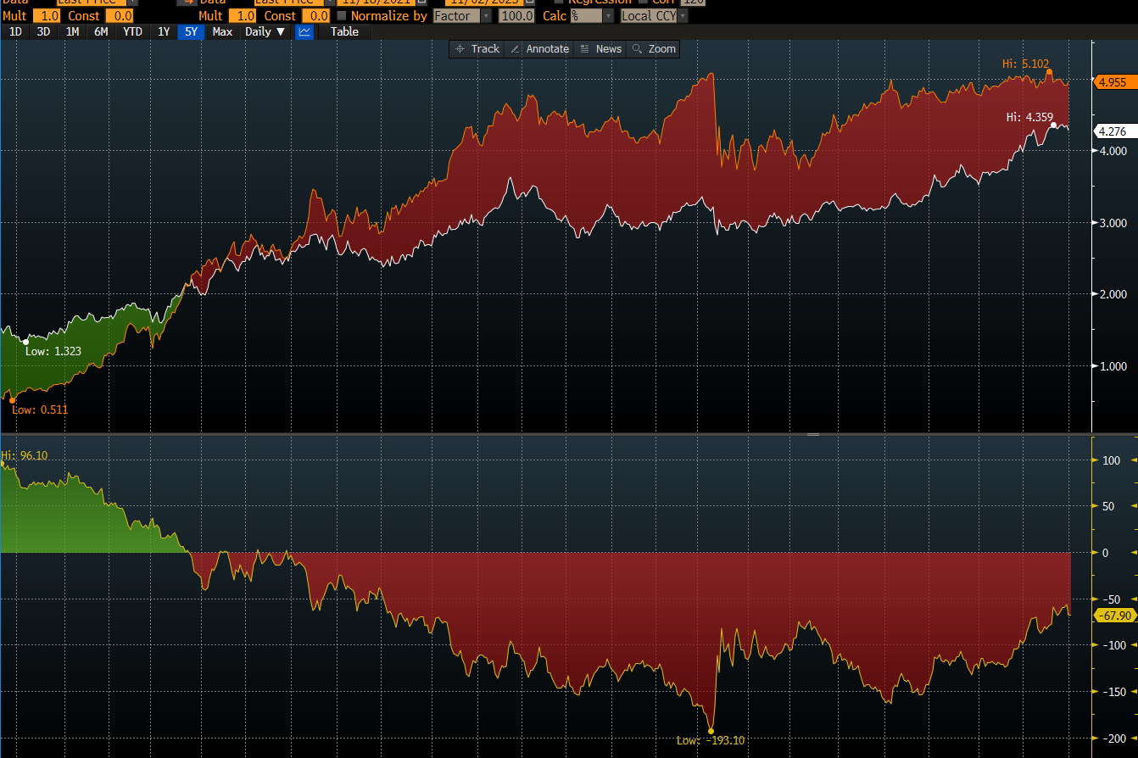
Task: Open calendar for start date 11/18/2021
Action: [x=420, y=3]
